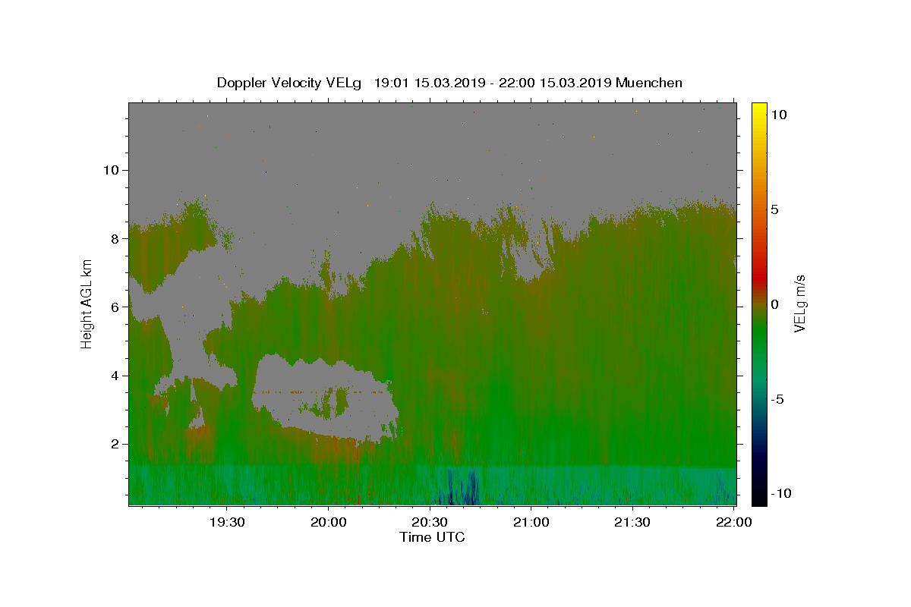Click the colorbar value label -5
This screenshot has width=911, height=607.
pos(778,399)
